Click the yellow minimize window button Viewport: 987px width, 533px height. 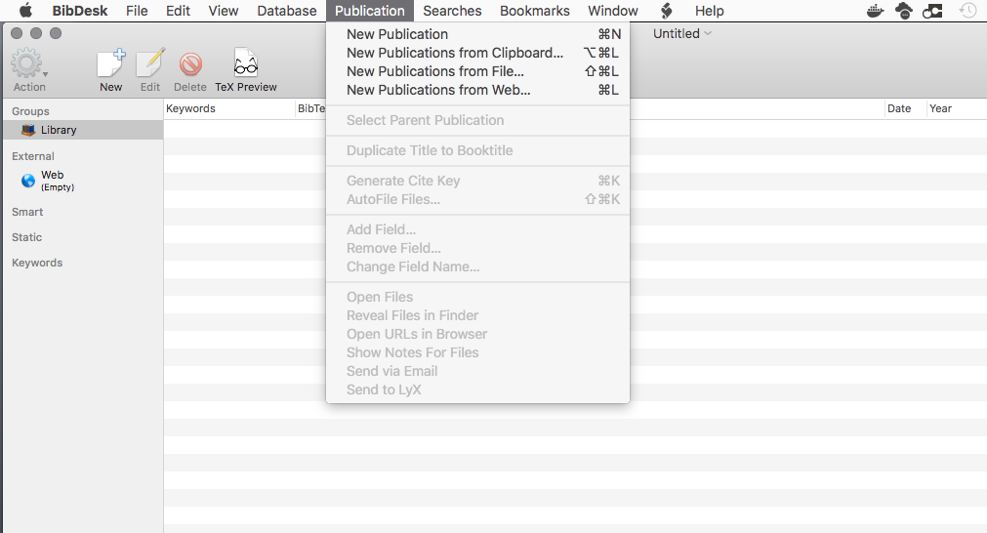(36, 33)
